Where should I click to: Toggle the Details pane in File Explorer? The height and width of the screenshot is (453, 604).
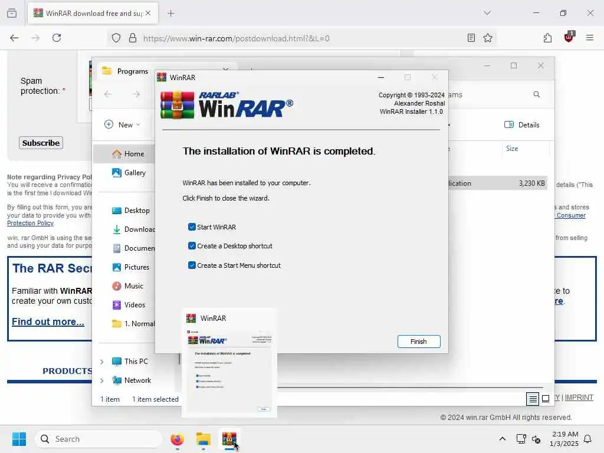(x=522, y=125)
